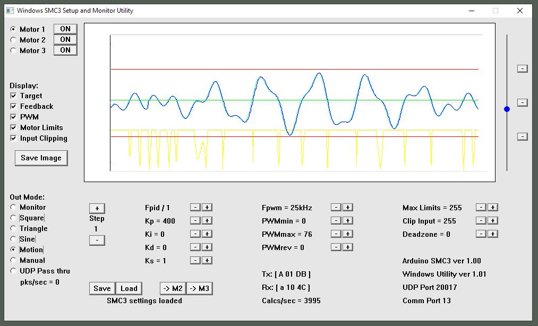Toggle the Motor 3 ON button
Image resolution: width=538 pixels, height=326 pixels.
[65, 50]
